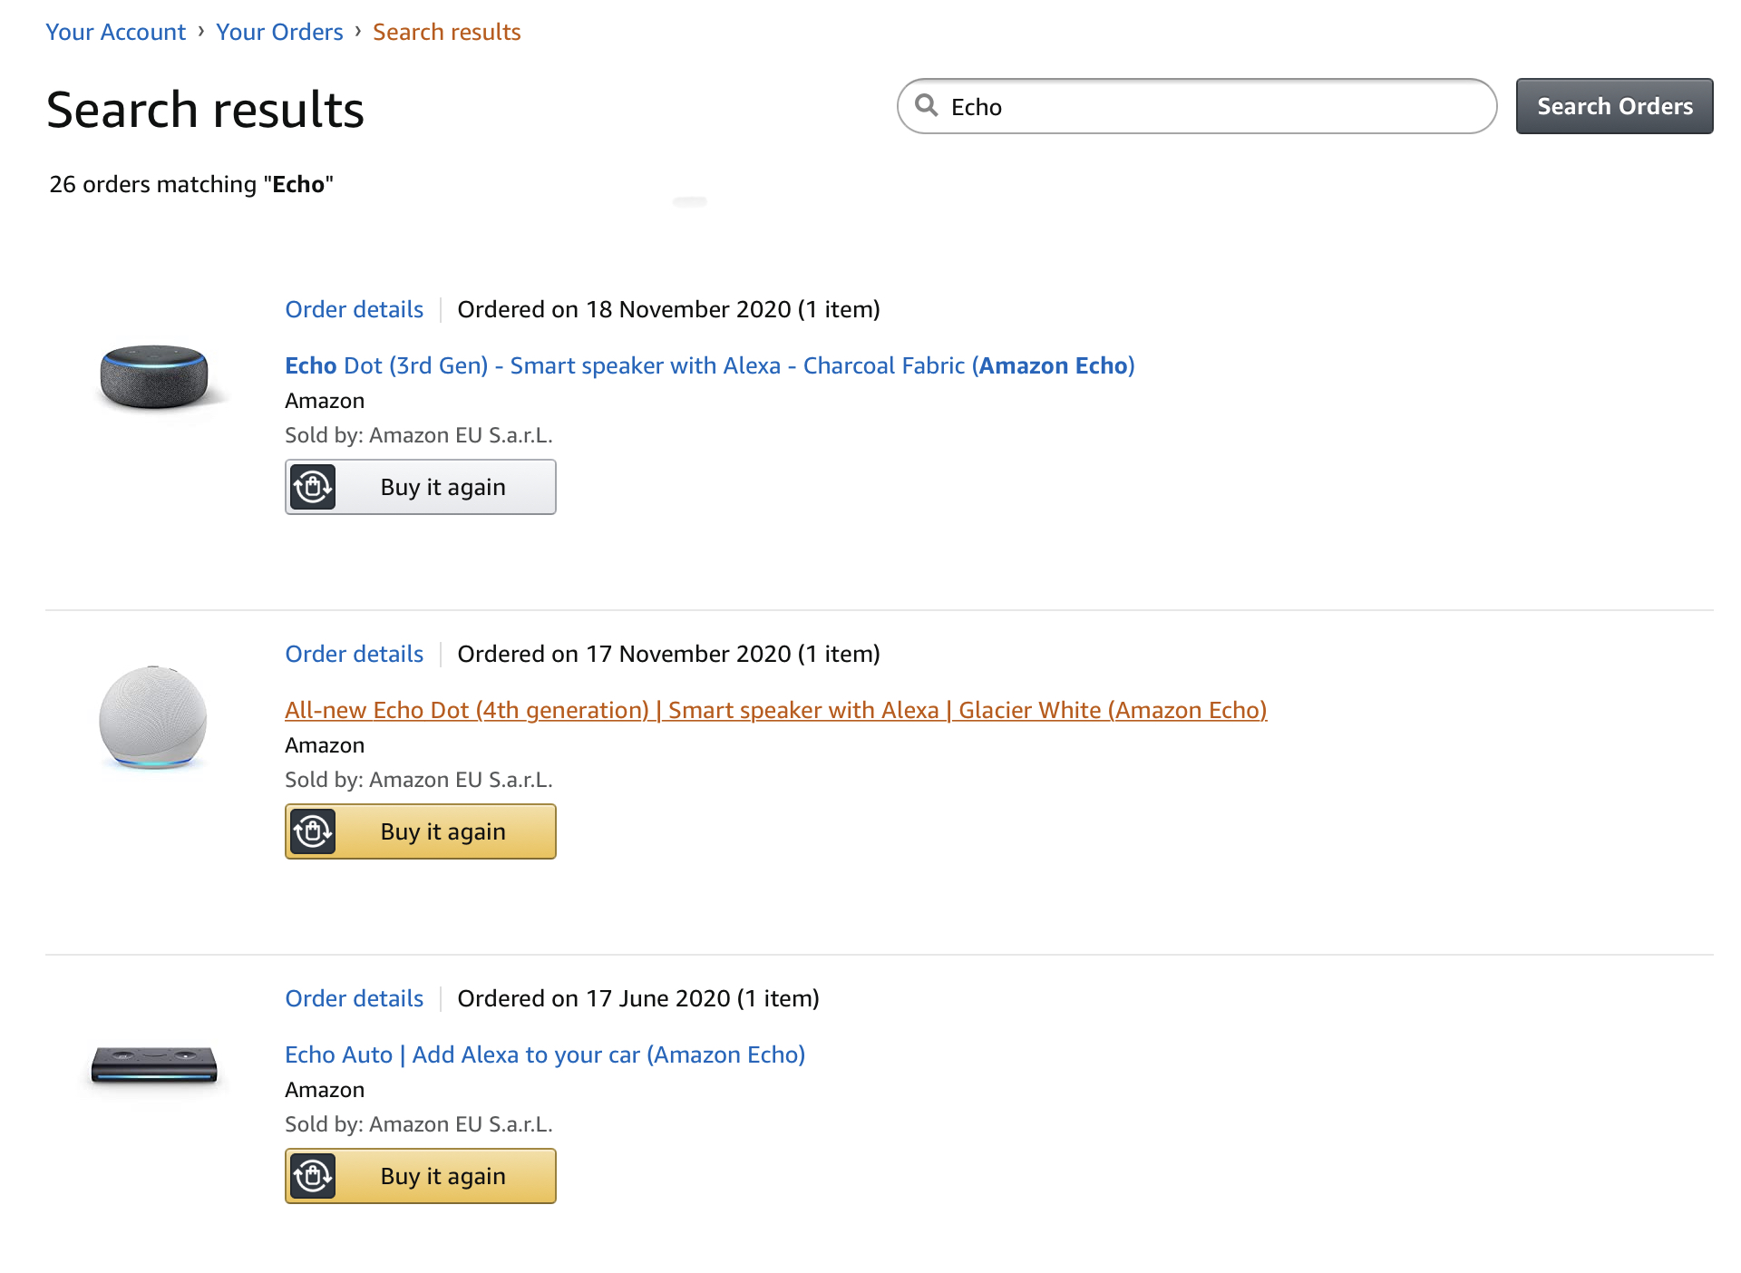Click reorder icon for Echo Dot 3rd Gen

pyautogui.click(x=313, y=487)
